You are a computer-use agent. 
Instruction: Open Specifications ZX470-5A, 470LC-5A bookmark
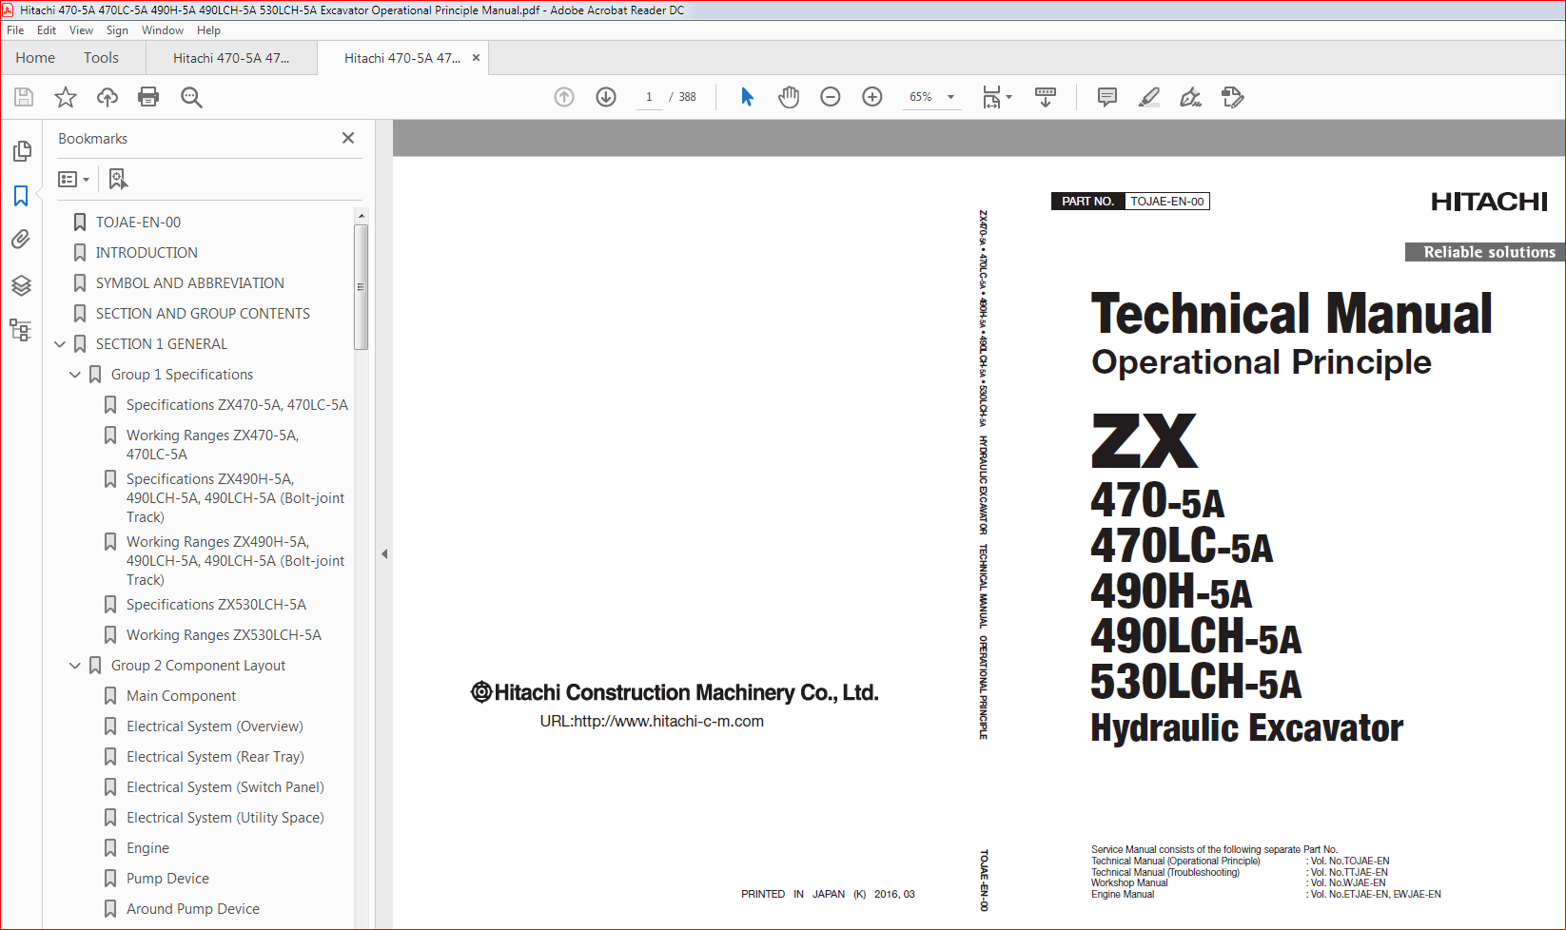click(x=237, y=405)
